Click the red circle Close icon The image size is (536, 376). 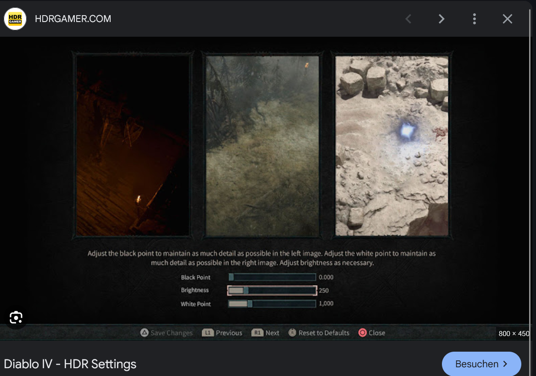click(x=363, y=332)
